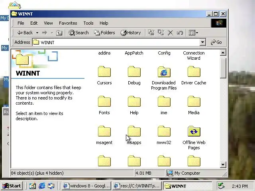Click the WINNT taskbar button
The height and width of the screenshot is (191, 255).
[188, 186]
